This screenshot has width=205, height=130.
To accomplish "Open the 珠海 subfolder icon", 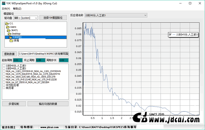I will pyautogui.click(x=11, y=41).
